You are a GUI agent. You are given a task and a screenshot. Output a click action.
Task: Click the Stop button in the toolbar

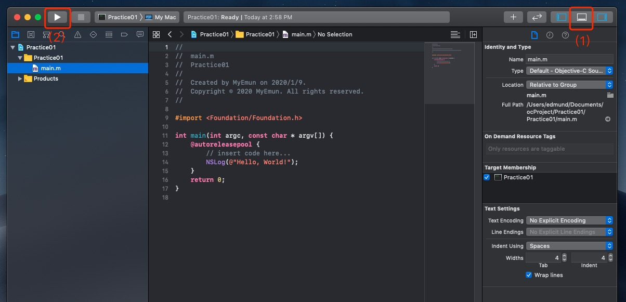pyautogui.click(x=81, y=17)
